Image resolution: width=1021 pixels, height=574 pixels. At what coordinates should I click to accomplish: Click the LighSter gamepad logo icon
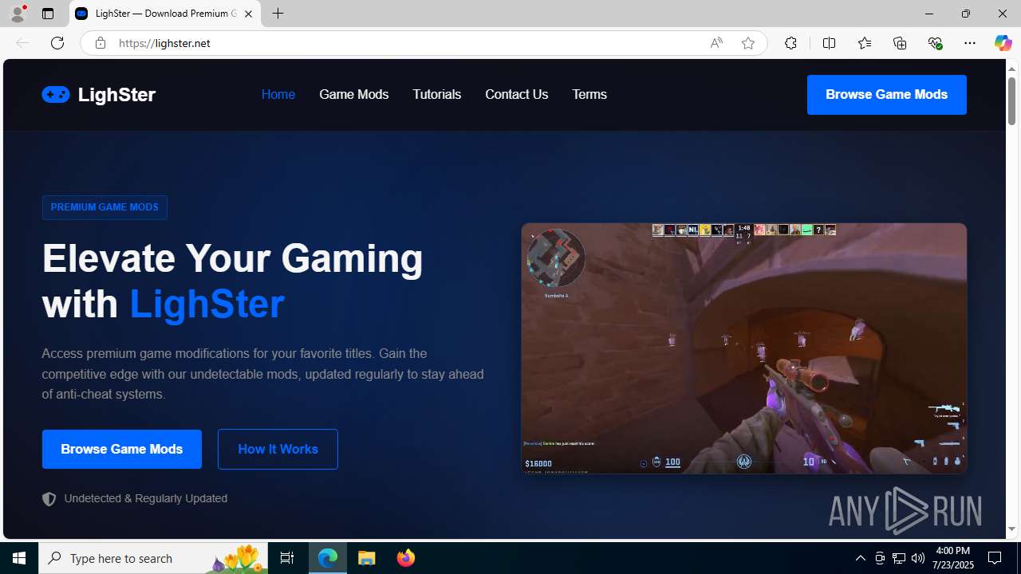[x=56, y=94]
